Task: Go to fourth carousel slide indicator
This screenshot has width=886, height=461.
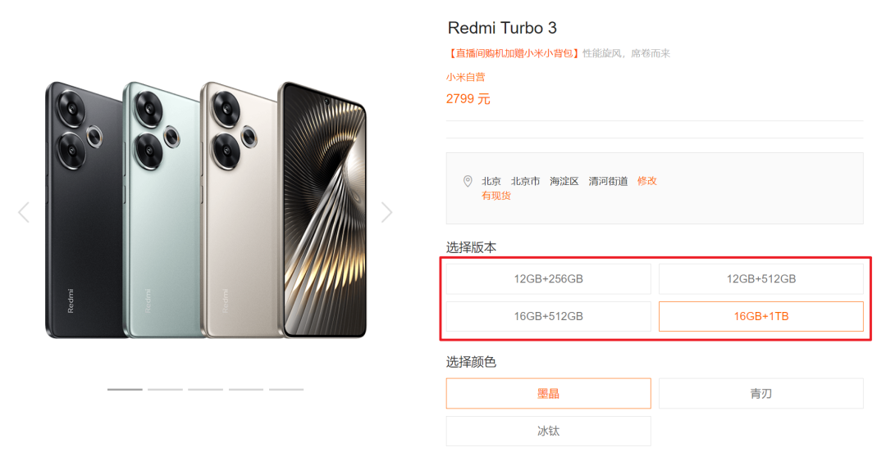Action: point(246,389)
